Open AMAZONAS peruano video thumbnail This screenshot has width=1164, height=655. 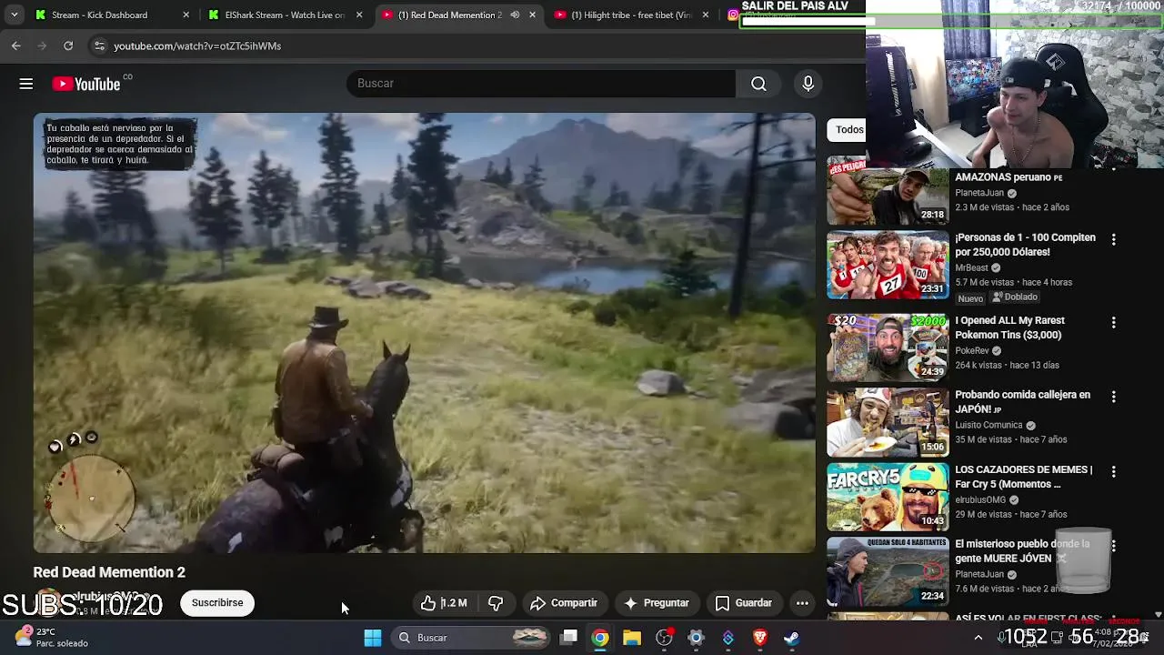point(888,190)
